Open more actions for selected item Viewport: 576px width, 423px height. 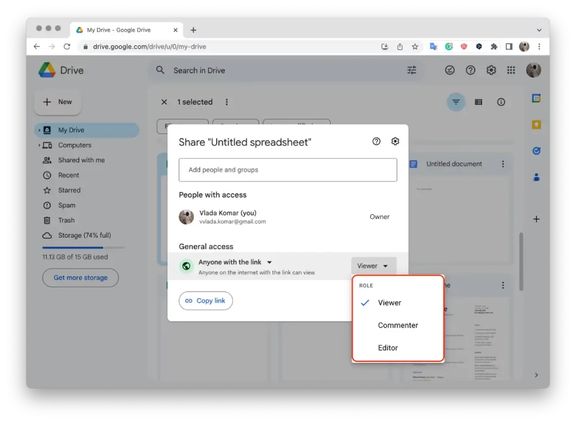(x=227, y=102)
